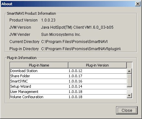Click Sun Microsystems Inc. vendor value
Viewport: 142px width, 119px height.
[x=61, y=35]
